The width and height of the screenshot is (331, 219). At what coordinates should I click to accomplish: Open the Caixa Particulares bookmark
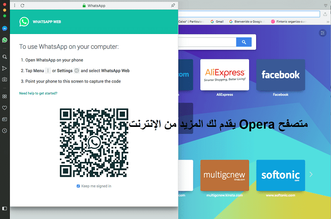pos(191,22)
